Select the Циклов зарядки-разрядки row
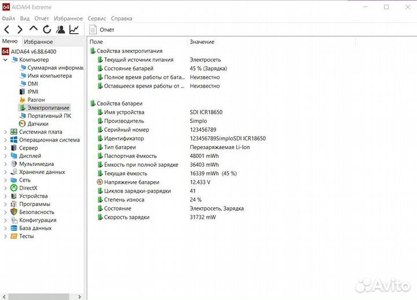Screen dimensions: 417x300 point(147,191)
